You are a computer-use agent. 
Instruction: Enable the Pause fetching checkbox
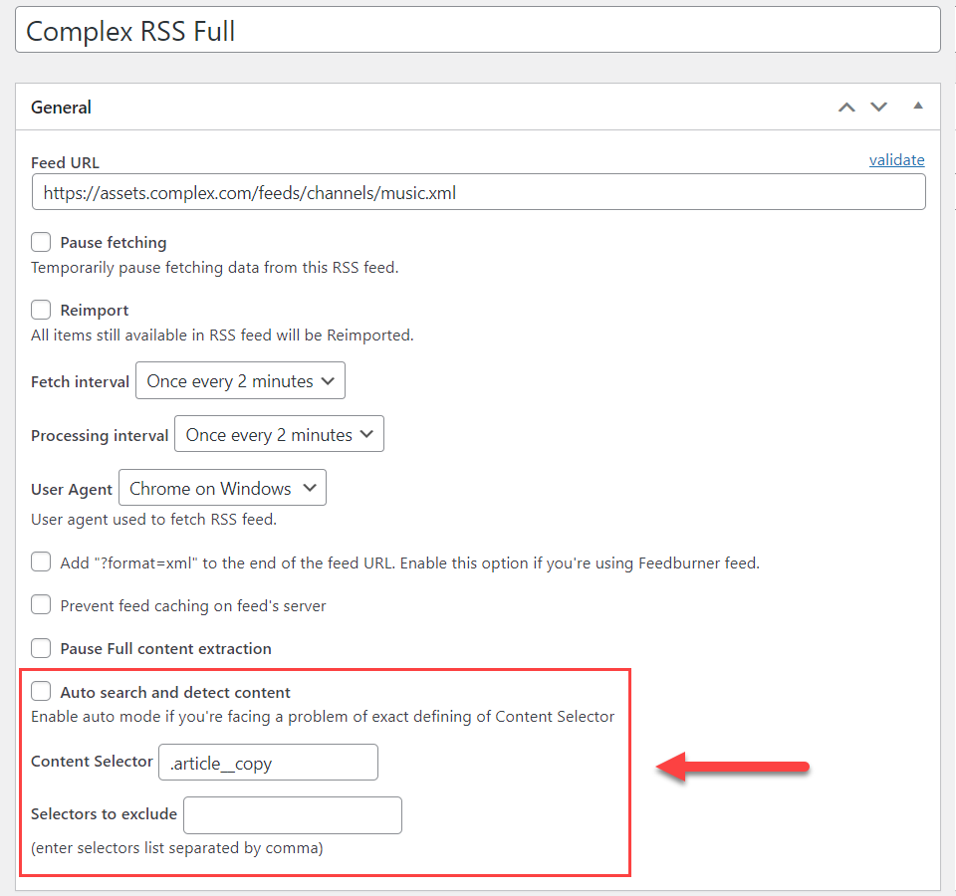tap(41, 242)
